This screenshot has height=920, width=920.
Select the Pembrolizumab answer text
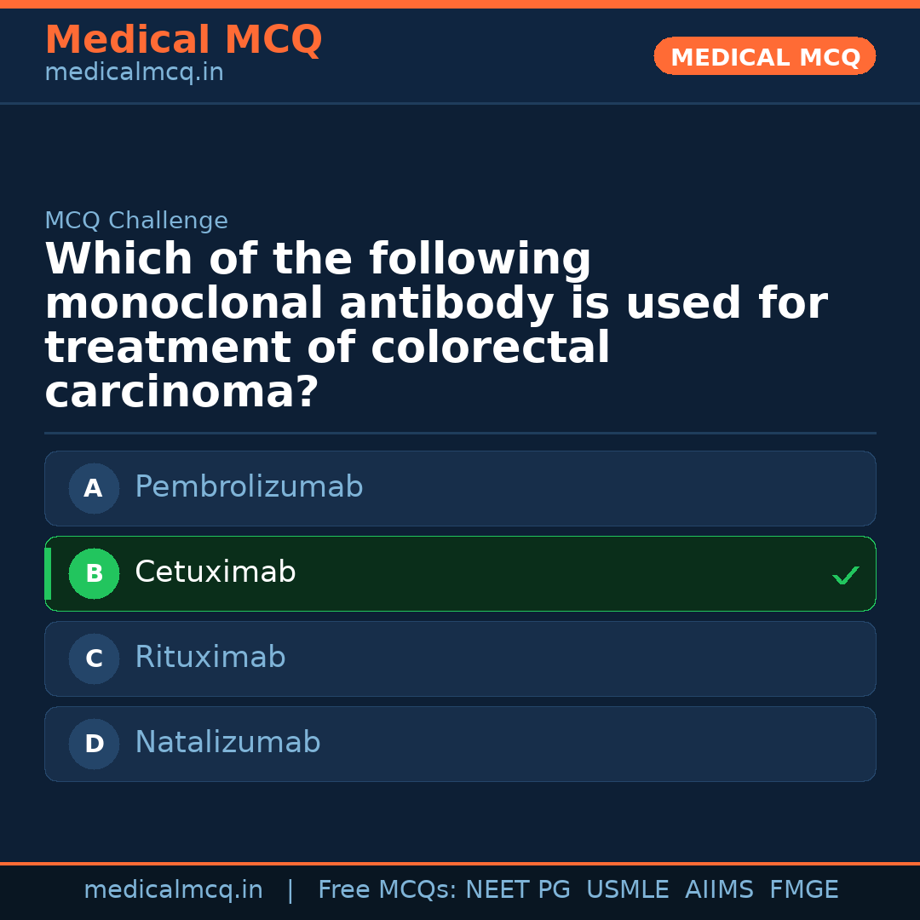pos(249,487)
